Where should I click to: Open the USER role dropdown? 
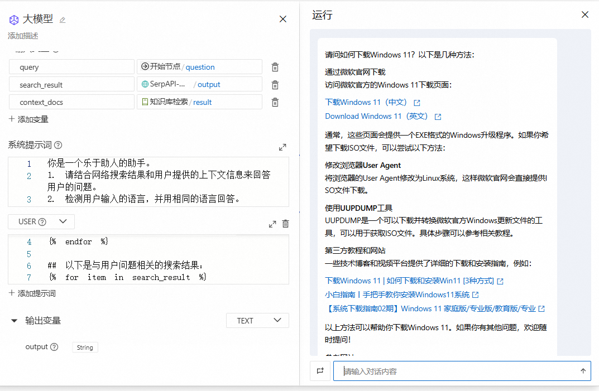(41, 221)
